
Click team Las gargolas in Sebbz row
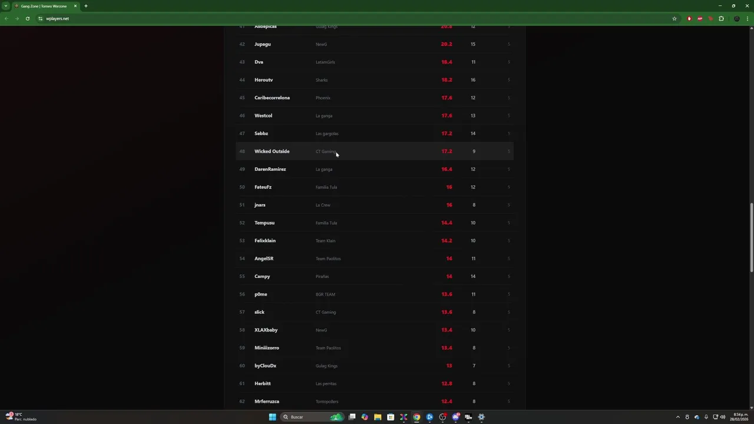coord(327,134)
